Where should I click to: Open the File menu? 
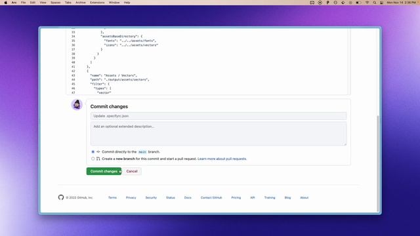pos(24,3)
